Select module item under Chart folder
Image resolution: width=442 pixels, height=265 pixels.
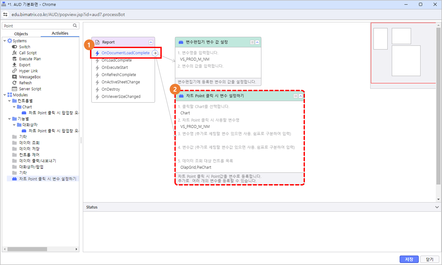click(50, 113)
